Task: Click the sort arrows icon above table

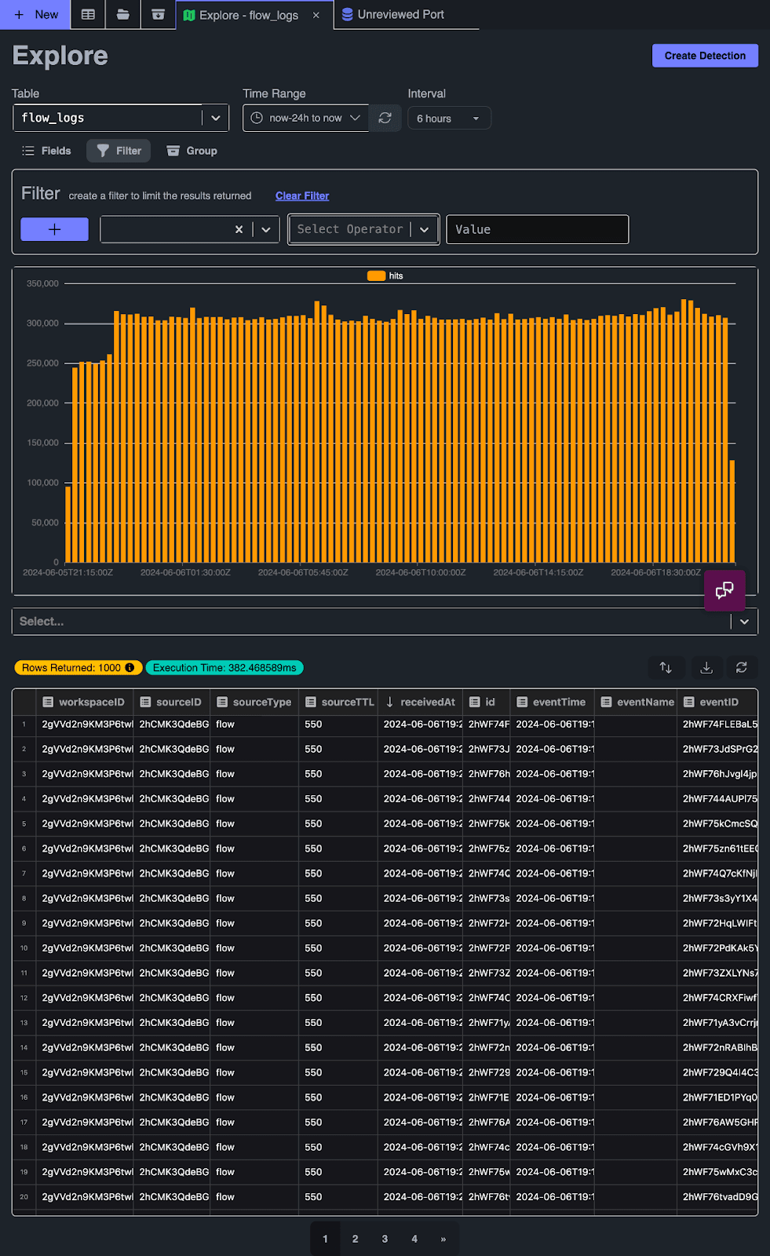Action: coord(666,667)
